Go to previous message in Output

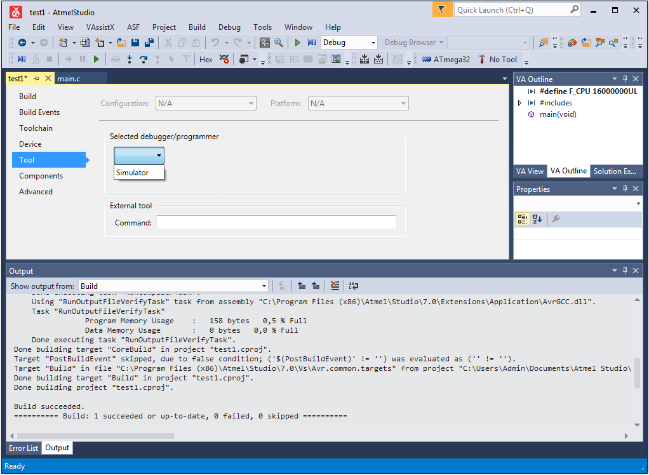[302, 286]
